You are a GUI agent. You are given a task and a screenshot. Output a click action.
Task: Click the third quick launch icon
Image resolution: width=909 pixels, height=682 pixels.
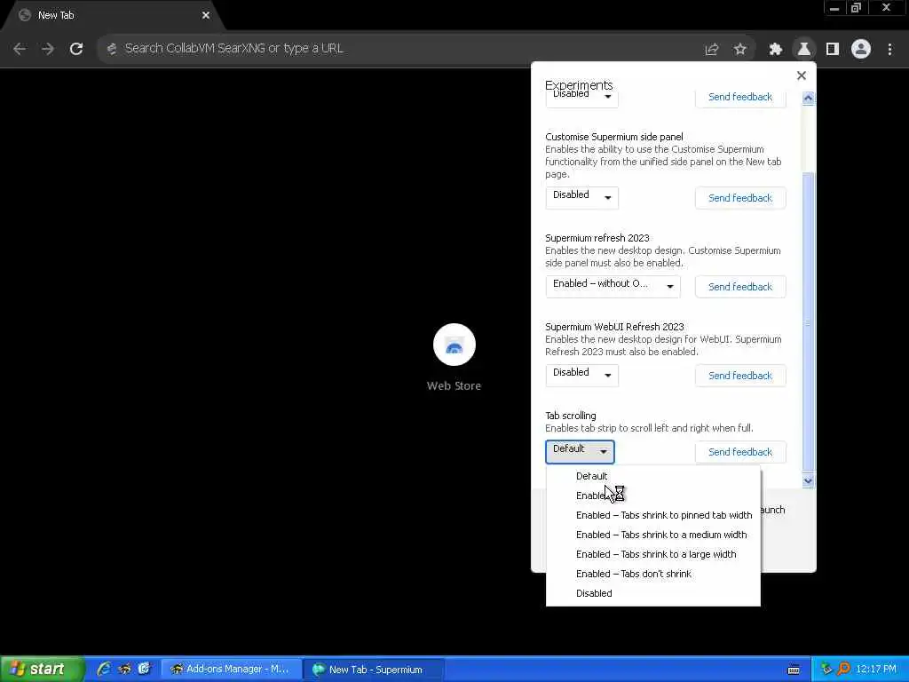pos(144,670)
